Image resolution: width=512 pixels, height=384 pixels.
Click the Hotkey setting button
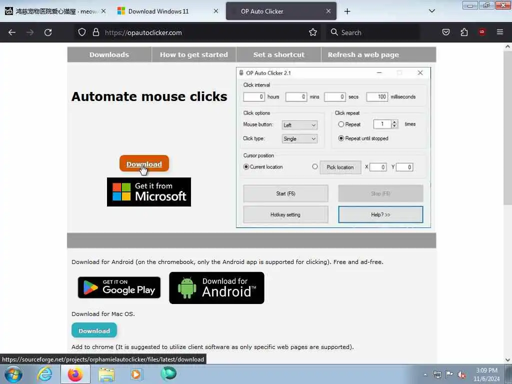click(285, 214)
